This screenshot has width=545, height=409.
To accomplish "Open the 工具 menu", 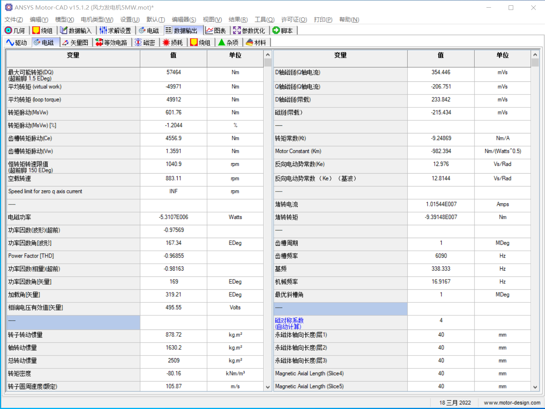I will [x=264, y=19].
